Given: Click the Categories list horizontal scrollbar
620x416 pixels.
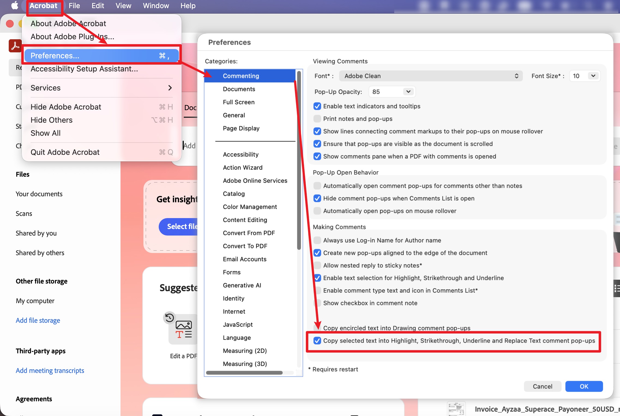Looking at the screenshot, I should click(x=244, y=373).
